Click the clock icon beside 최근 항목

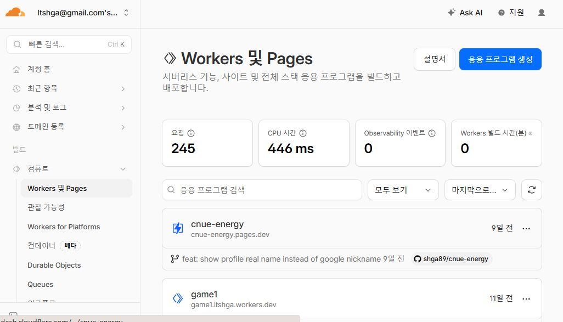tap(16, 89)
